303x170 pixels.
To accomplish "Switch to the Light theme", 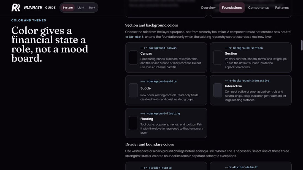I will [x=81, y=7].
